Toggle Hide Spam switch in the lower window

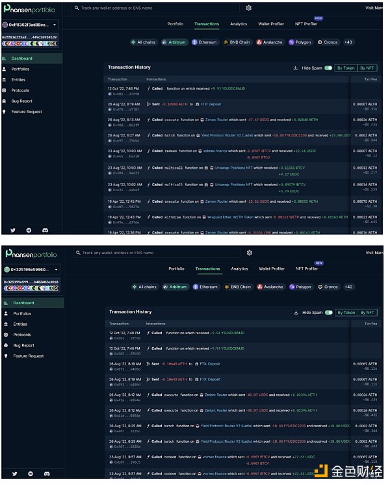[x=329, y=312]
